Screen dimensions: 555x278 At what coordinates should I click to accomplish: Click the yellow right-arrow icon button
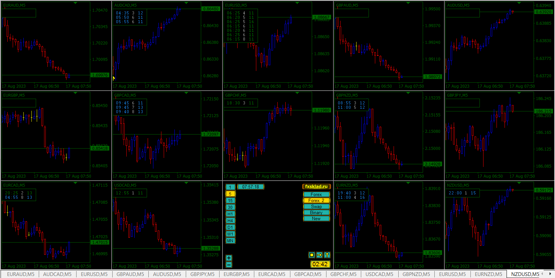[319, 255]
